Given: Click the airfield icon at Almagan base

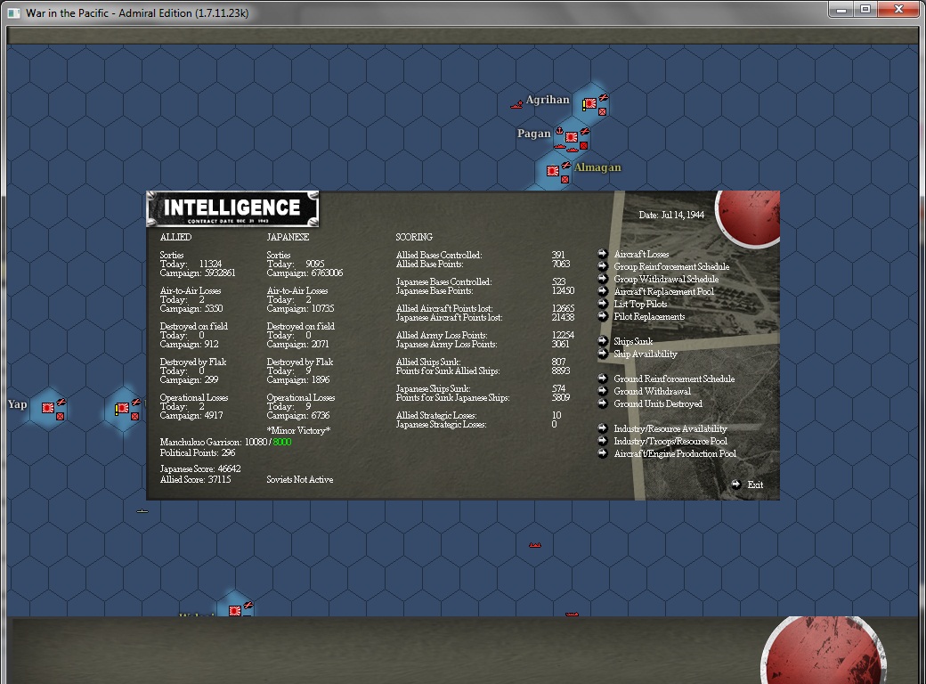Looking at the screenshot, I should click(x=565, y=166).
